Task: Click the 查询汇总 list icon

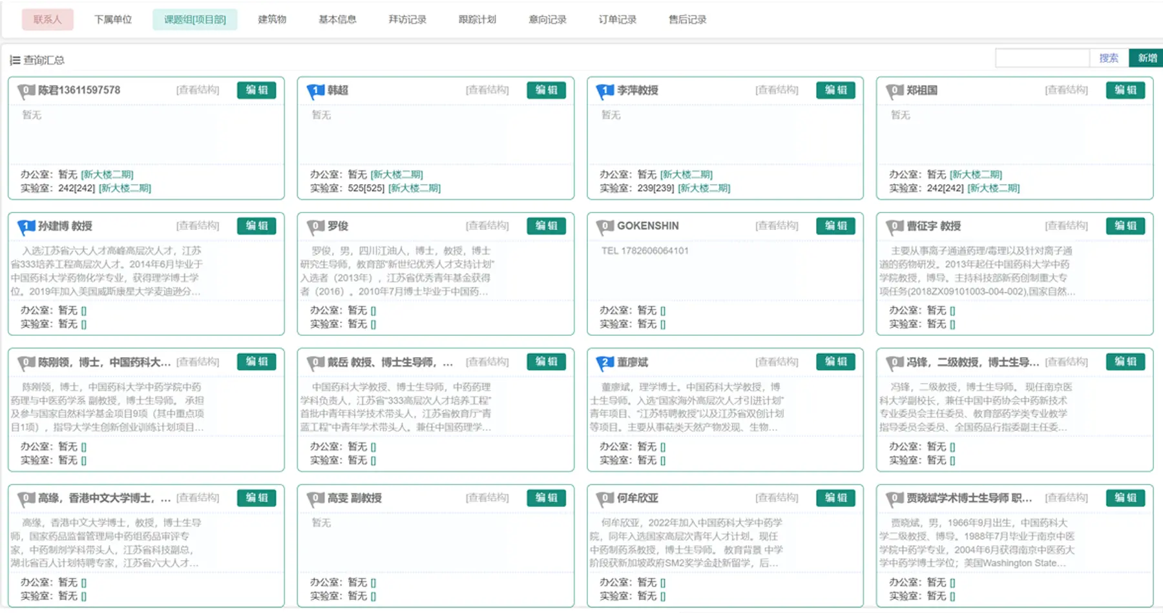Action: point(15,60)
